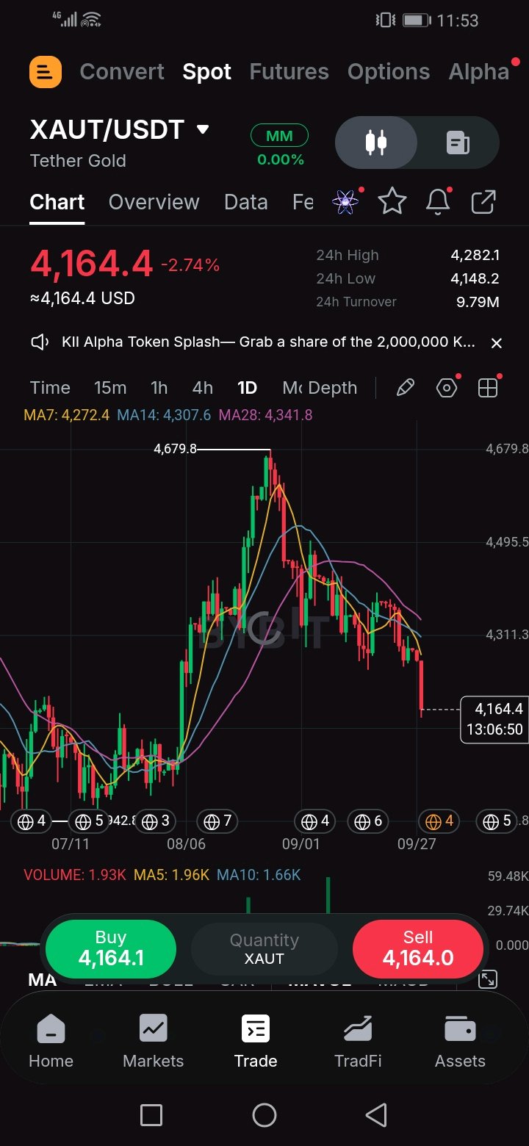The width and height of the screenshot is (529, 1146).
Task: Set a price alert with bell
Action: [x=438, y=201]
